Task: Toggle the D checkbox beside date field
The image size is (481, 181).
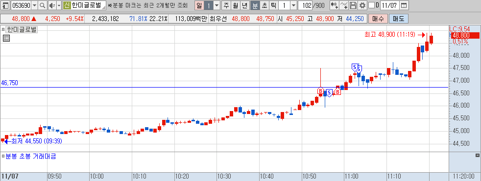Action: 371,5
